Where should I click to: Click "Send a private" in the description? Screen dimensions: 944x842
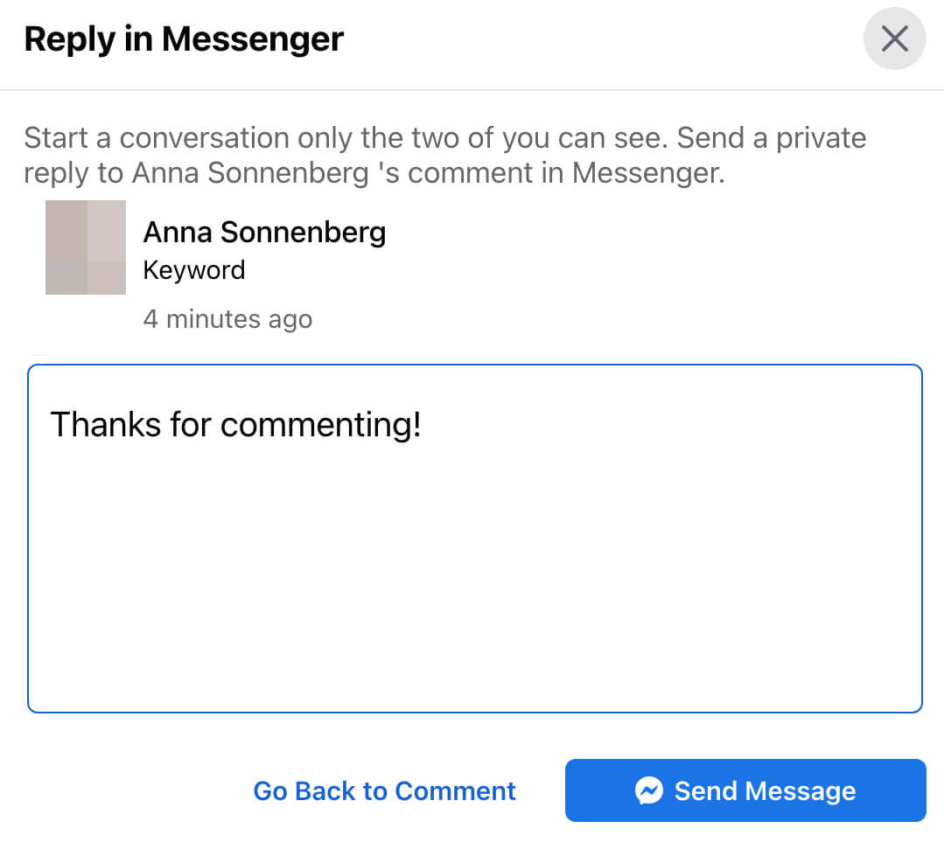(x=772, y=138)
